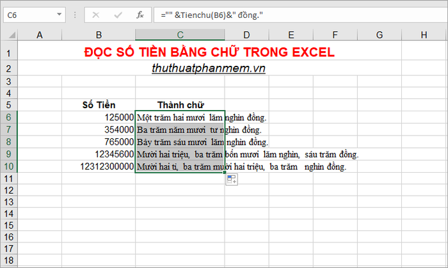Image resolution: width=448 pixels, height=268 pixels.
Task: Select row 10 header
Action: (8, 166)
